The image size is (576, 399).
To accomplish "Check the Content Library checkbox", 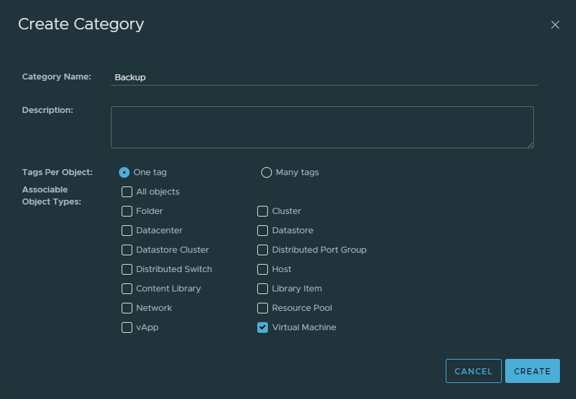I will [x=127, y=289].
